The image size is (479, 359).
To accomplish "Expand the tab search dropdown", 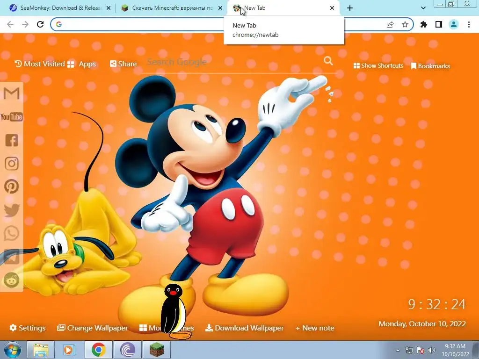I will coord(423,8).
